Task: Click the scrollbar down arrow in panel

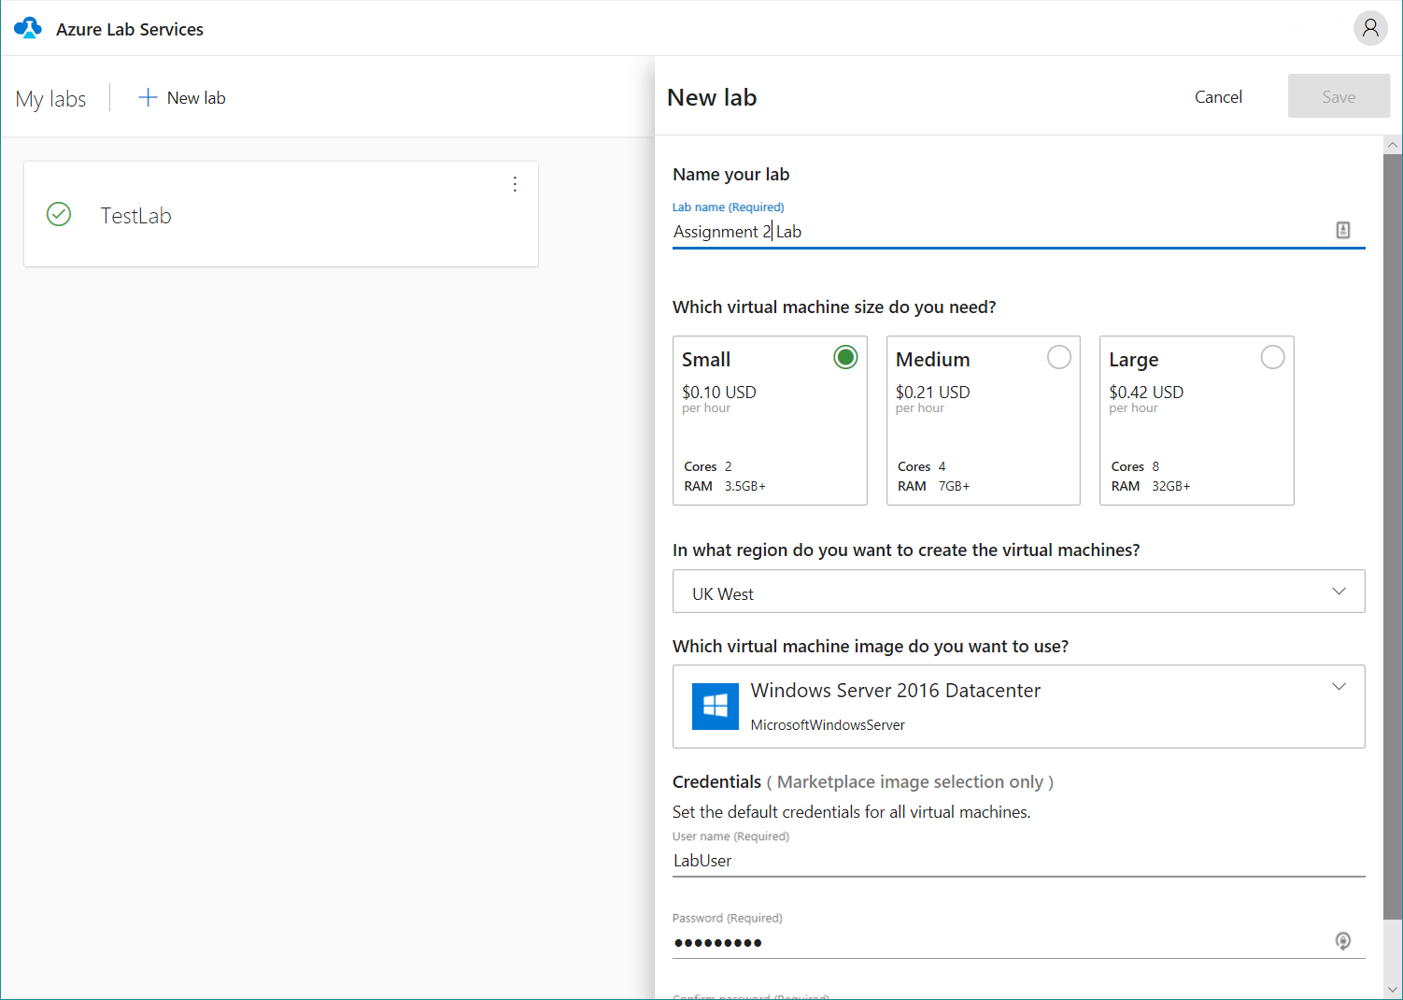Action: [x=1393, y=989]
